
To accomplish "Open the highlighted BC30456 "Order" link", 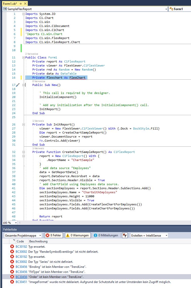I will point(21,277).
